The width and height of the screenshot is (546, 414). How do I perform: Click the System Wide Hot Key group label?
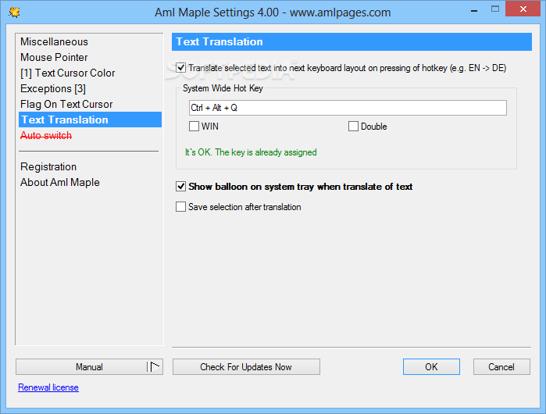pyautogui.click(x=223, y=88)
